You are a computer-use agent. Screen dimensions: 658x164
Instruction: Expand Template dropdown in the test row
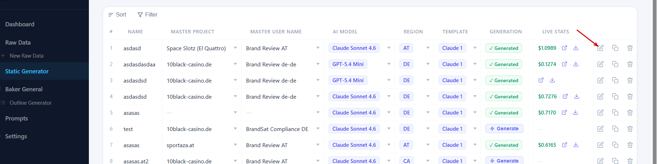point(475,129)
